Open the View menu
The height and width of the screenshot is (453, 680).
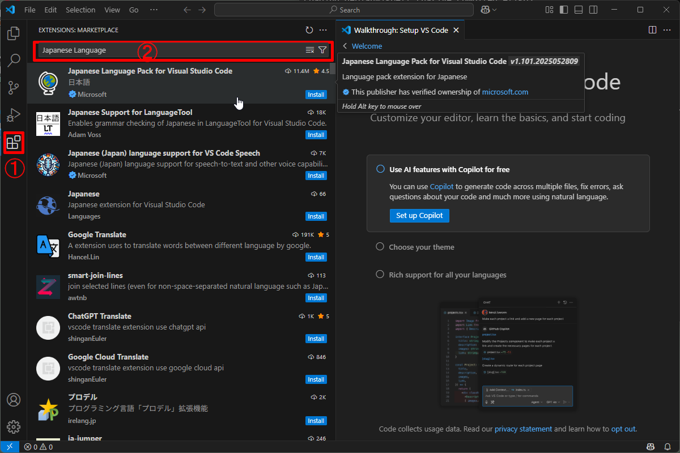[112, 10]
